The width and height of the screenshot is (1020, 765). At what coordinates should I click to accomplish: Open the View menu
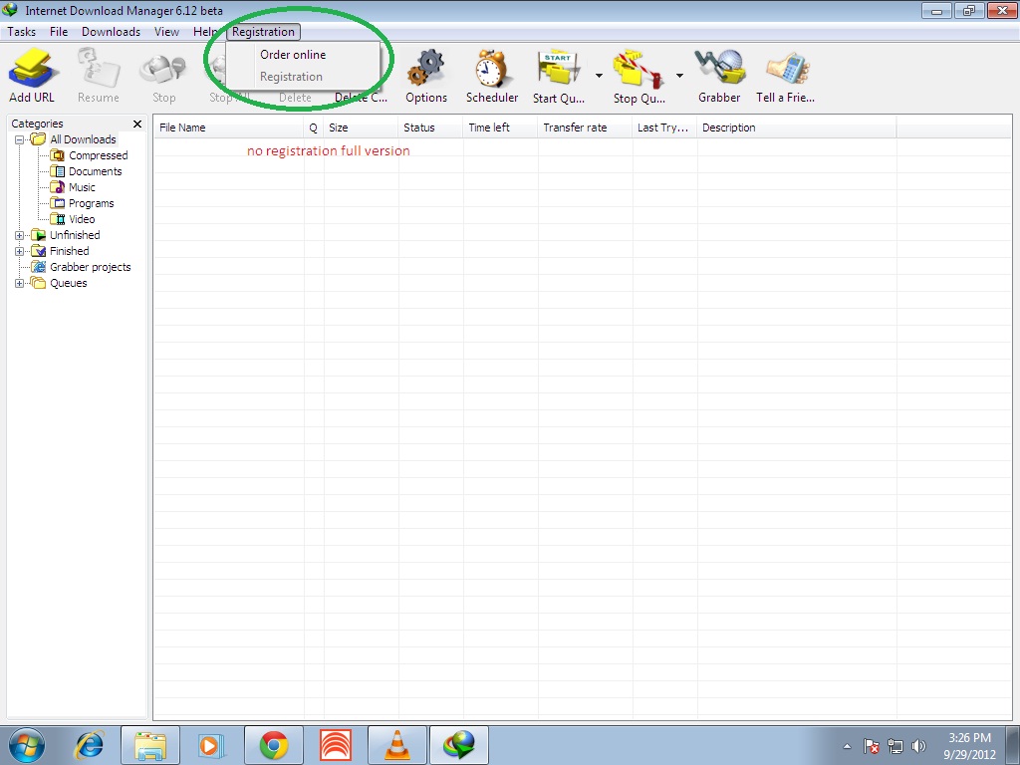(166, 32)
